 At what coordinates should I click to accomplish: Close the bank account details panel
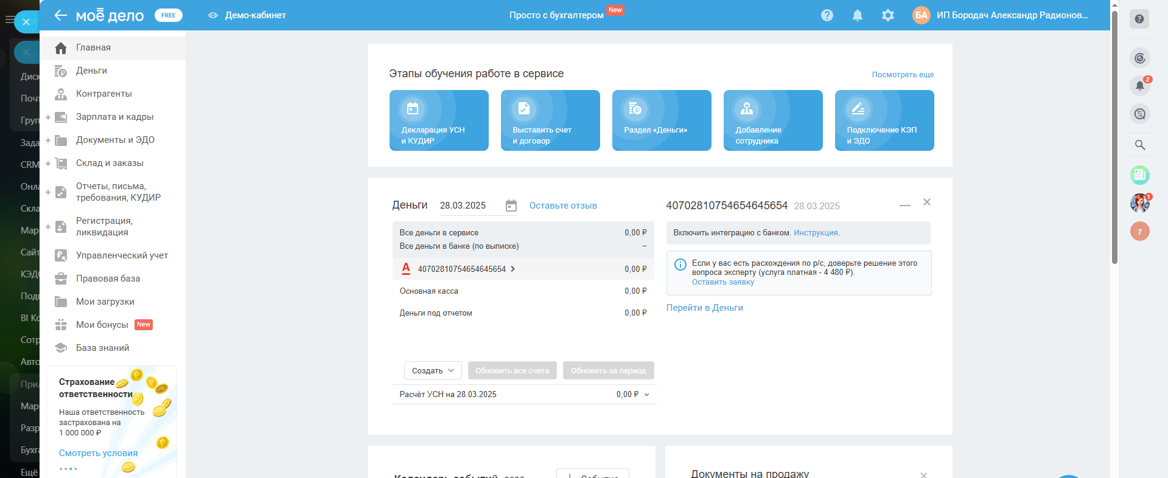(927, 202)
